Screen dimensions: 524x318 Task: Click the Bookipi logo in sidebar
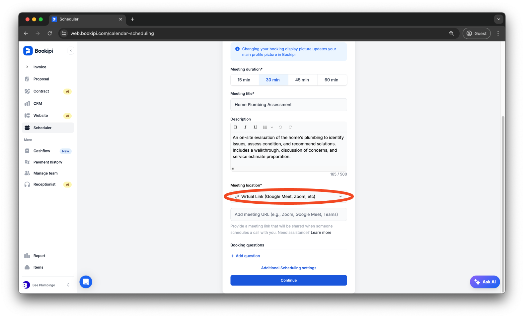click(x=38, y=51)
